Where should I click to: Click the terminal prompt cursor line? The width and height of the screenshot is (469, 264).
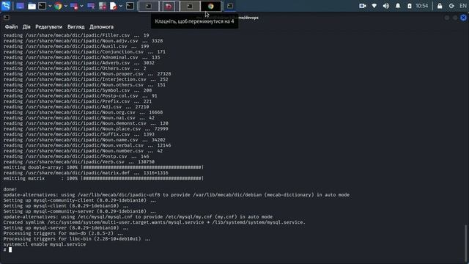[x=7, y=249]
